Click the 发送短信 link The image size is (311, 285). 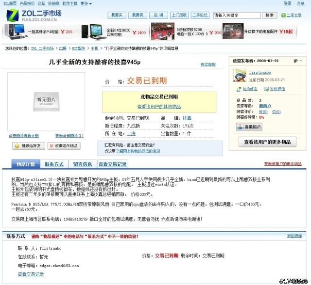[277, 89]
